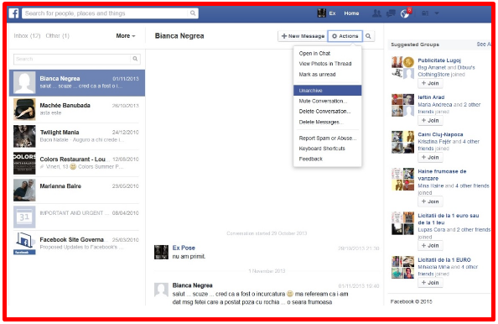Click Ex Pose avatar in thread
Image resolution: width=498 pixels, height=324 pixels.
pos(161,252)
